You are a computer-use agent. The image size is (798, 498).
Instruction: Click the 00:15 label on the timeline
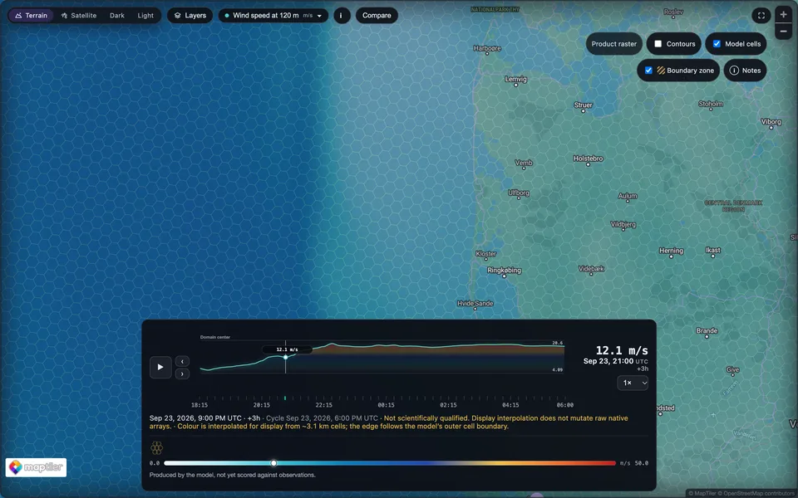tap(386, 405)
